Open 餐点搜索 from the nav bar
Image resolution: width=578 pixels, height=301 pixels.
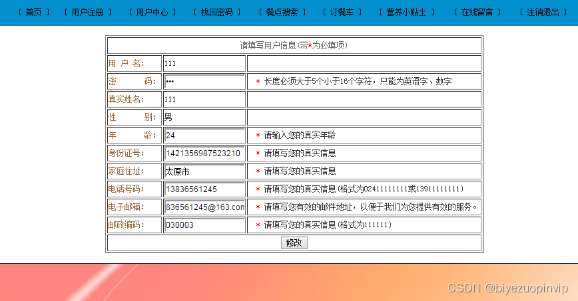(282, 12)
